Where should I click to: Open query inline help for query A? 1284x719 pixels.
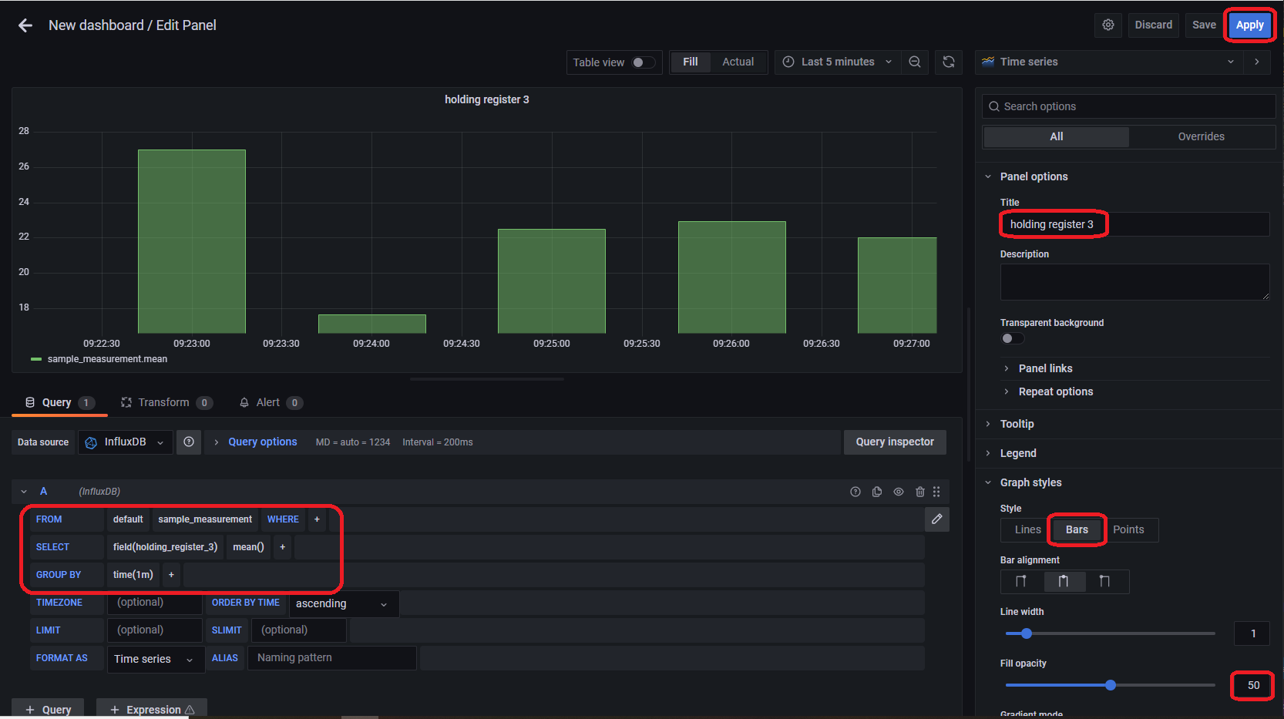point(855,491)
